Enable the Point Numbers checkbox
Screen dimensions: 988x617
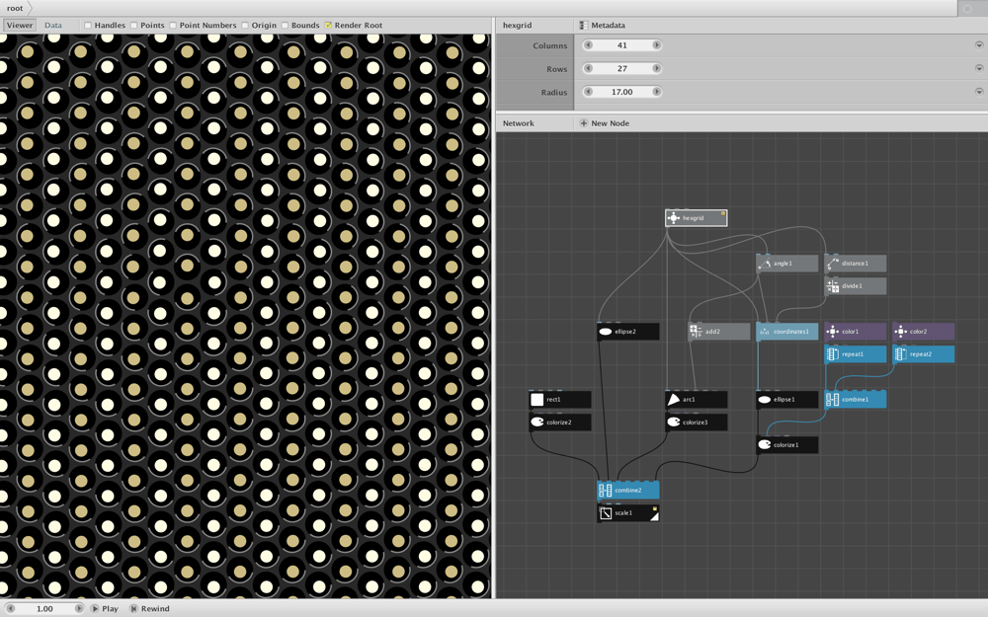click(x=173, y=26)
